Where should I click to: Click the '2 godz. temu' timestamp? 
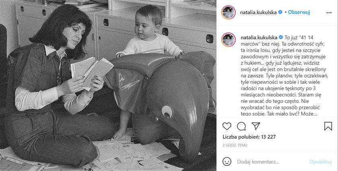(x=235, y=145)
